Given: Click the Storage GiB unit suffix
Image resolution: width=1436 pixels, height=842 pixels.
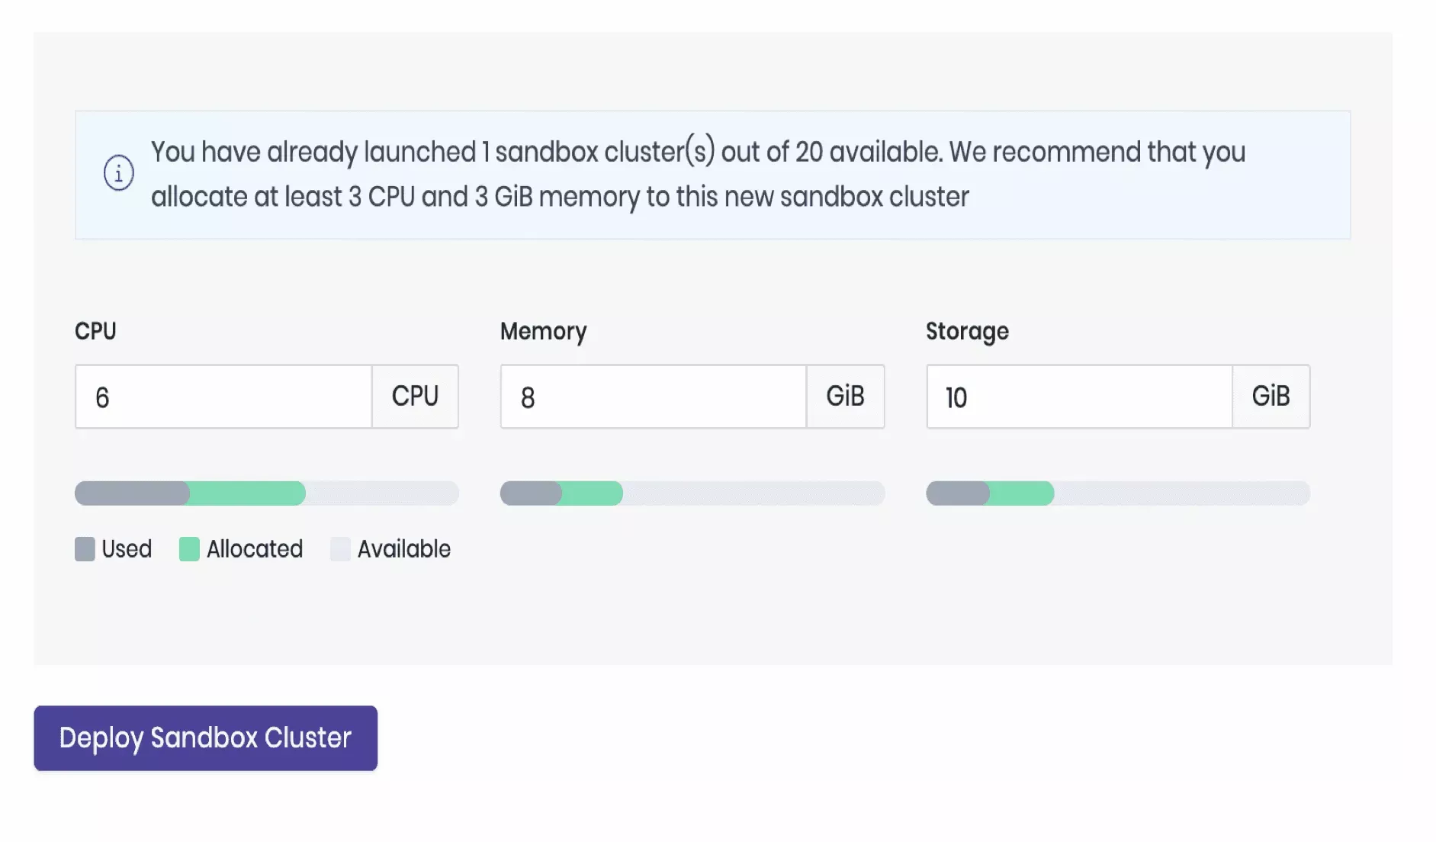Looking at the screenshot, I should tap(1271, 397).
